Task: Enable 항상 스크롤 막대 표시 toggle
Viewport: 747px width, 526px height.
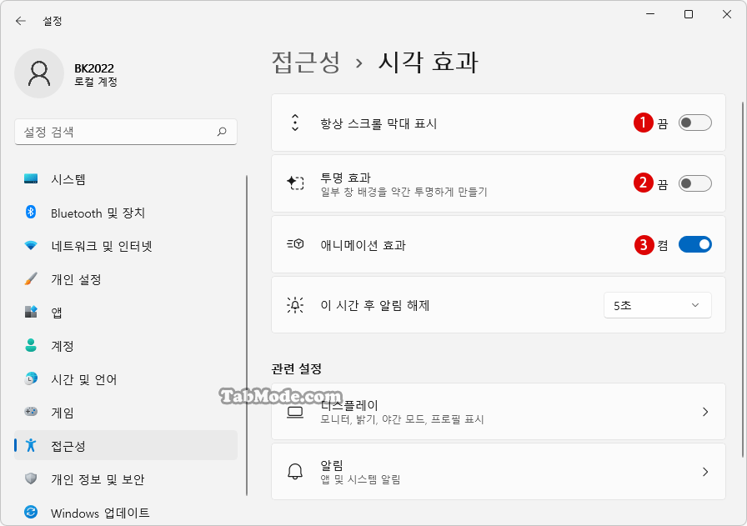Action: pos(694,123)
